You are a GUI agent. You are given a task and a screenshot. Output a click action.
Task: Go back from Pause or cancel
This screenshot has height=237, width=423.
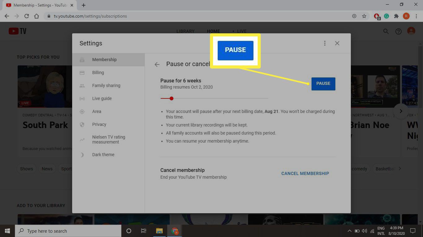point(157,64)
